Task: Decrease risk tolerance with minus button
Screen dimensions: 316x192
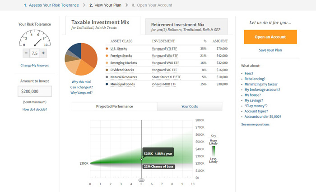Action: coord(26,53)
